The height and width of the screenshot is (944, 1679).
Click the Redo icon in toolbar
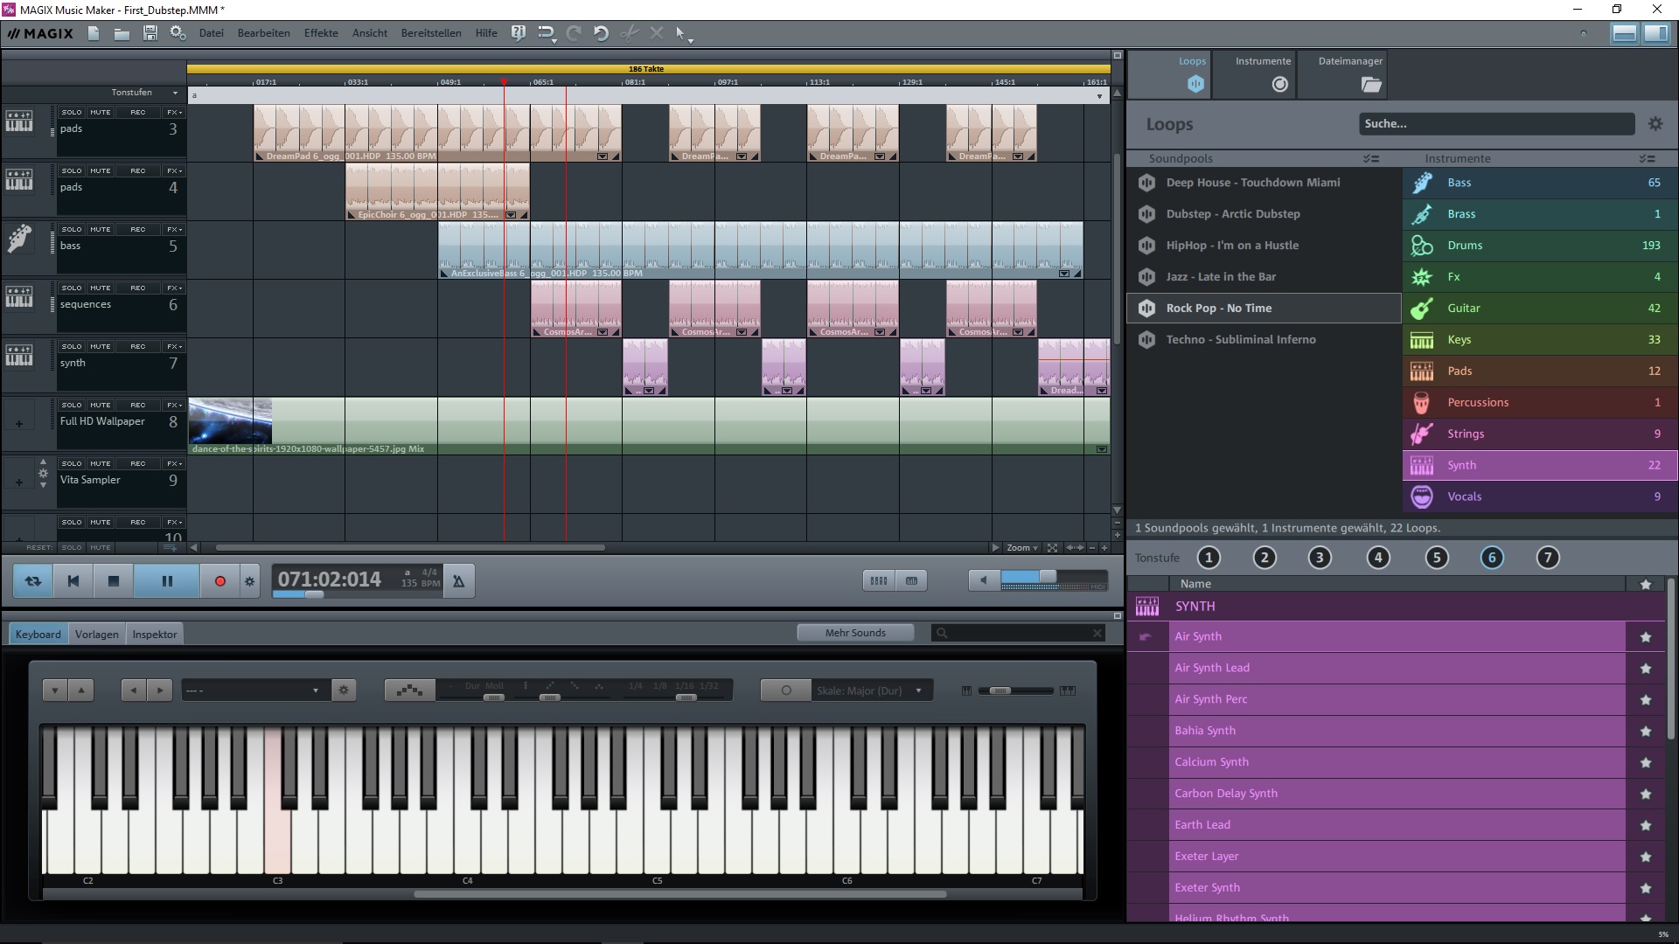[x=575, y=32]
